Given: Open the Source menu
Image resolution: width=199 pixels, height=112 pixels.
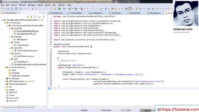Looking at the screenshot, I should [x=14, y=5].
